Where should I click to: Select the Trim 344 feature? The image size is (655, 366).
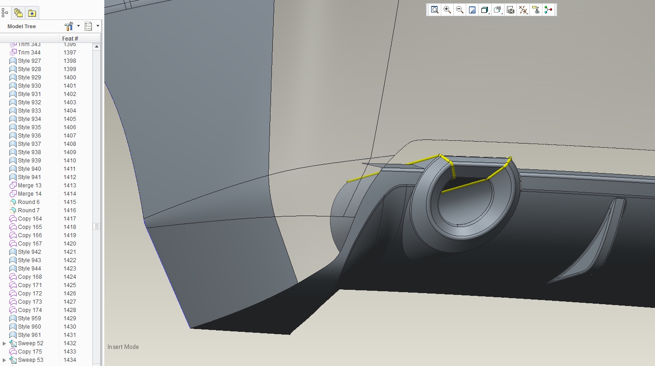29,53
